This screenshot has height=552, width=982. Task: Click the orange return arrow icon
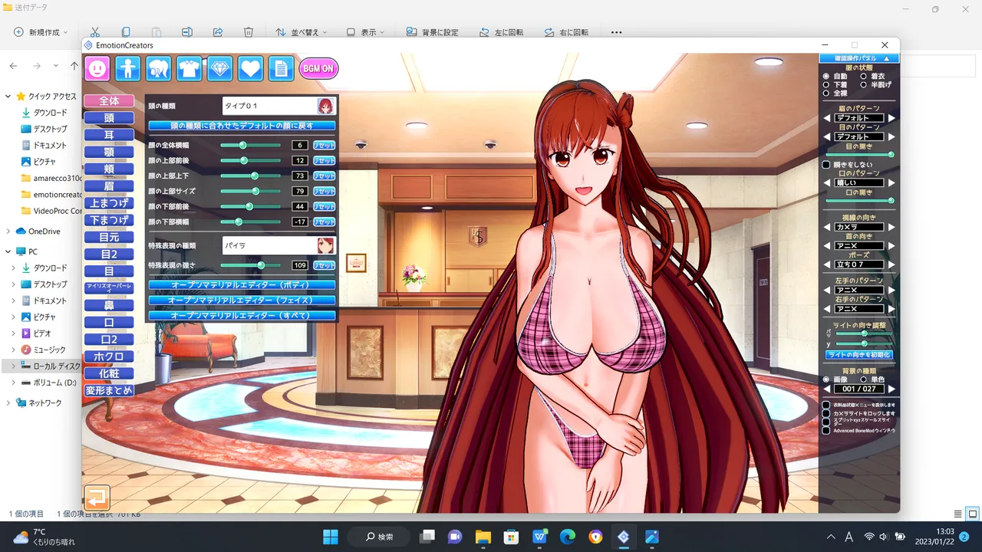(97, 498)
